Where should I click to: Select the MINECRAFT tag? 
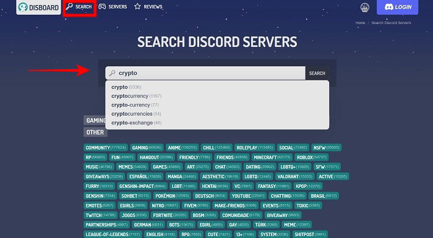[272, 158]
